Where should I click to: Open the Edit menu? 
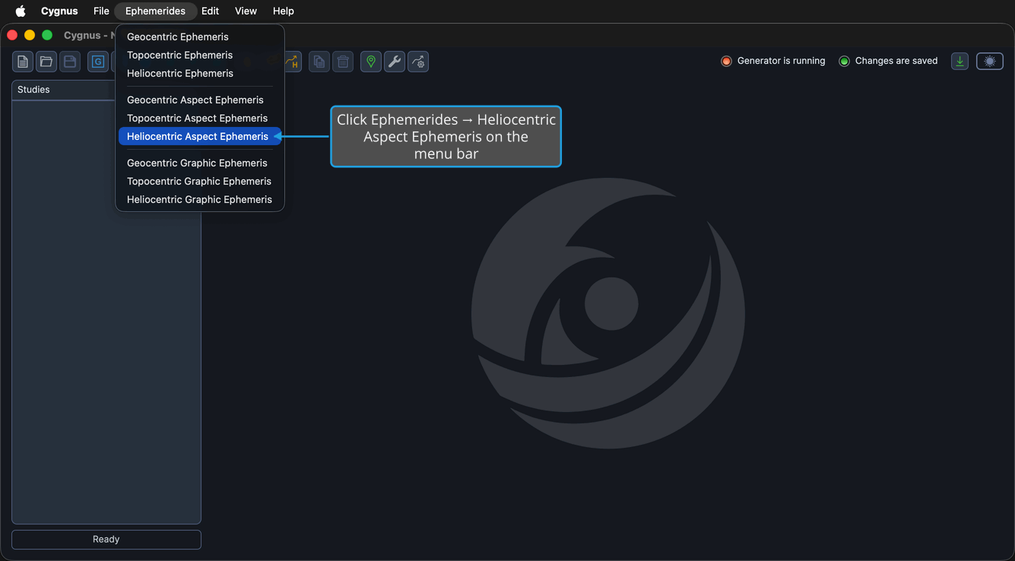tap(211, 11)
